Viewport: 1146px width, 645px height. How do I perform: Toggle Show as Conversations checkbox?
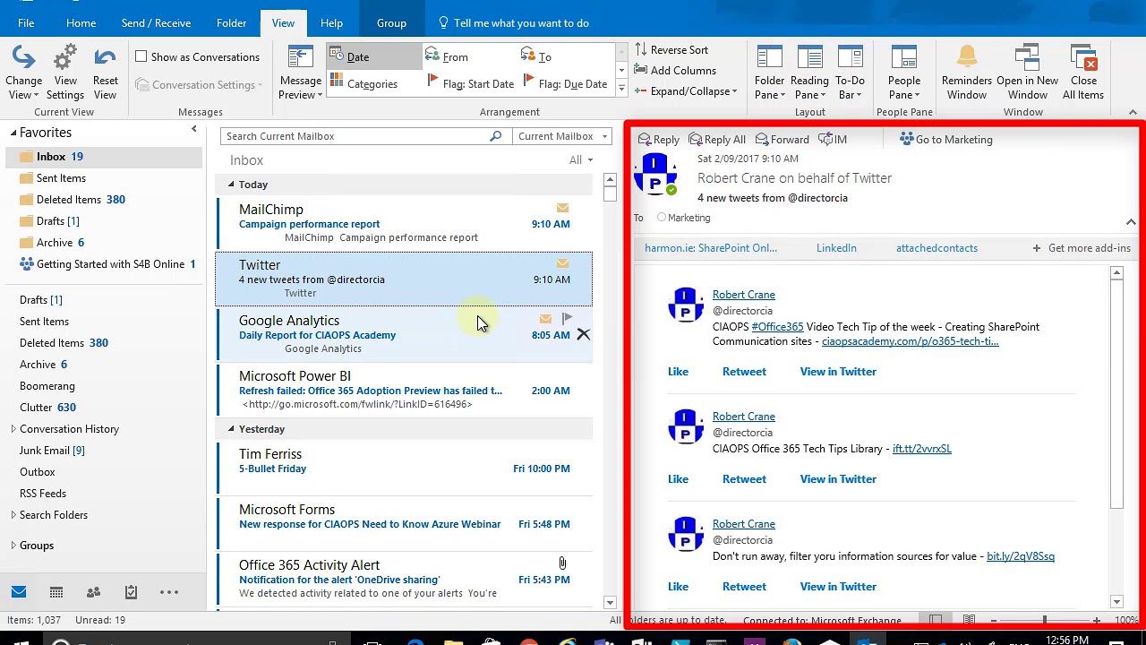(x=141, y=56)
